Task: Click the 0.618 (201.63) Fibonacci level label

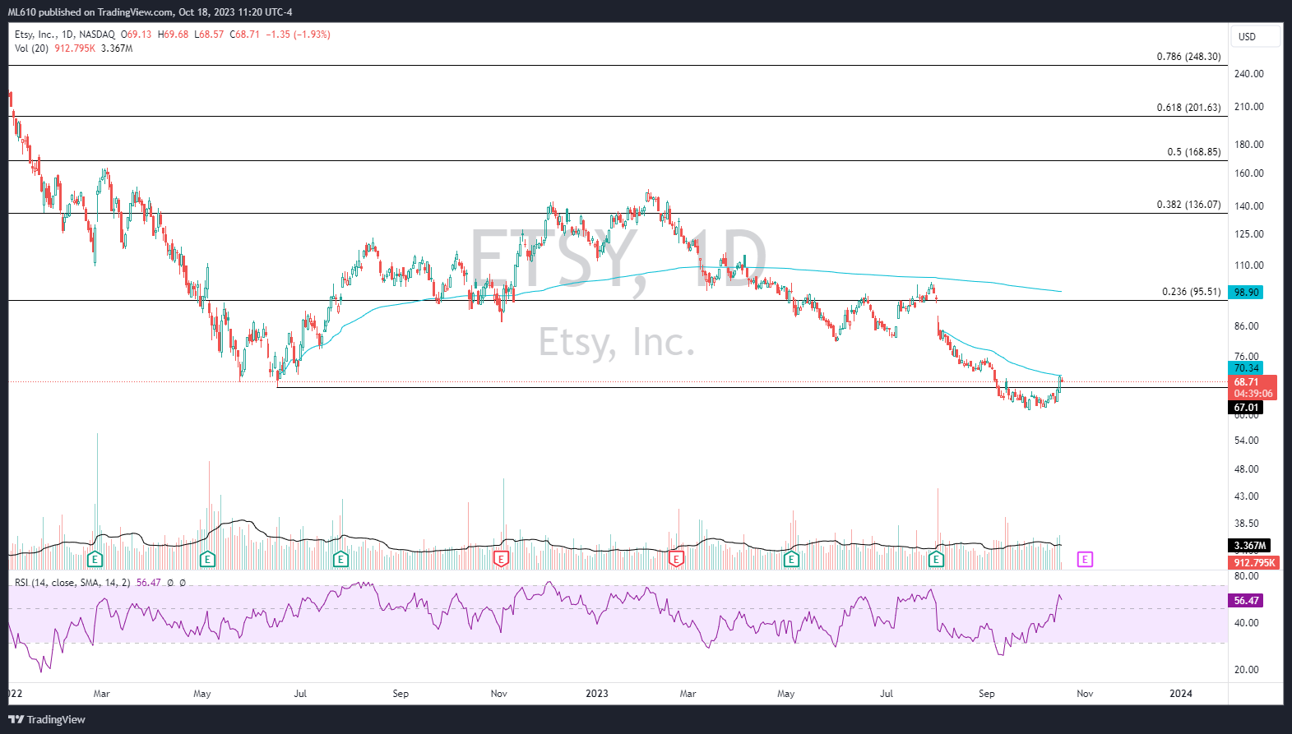Action: pos(1188,108)
